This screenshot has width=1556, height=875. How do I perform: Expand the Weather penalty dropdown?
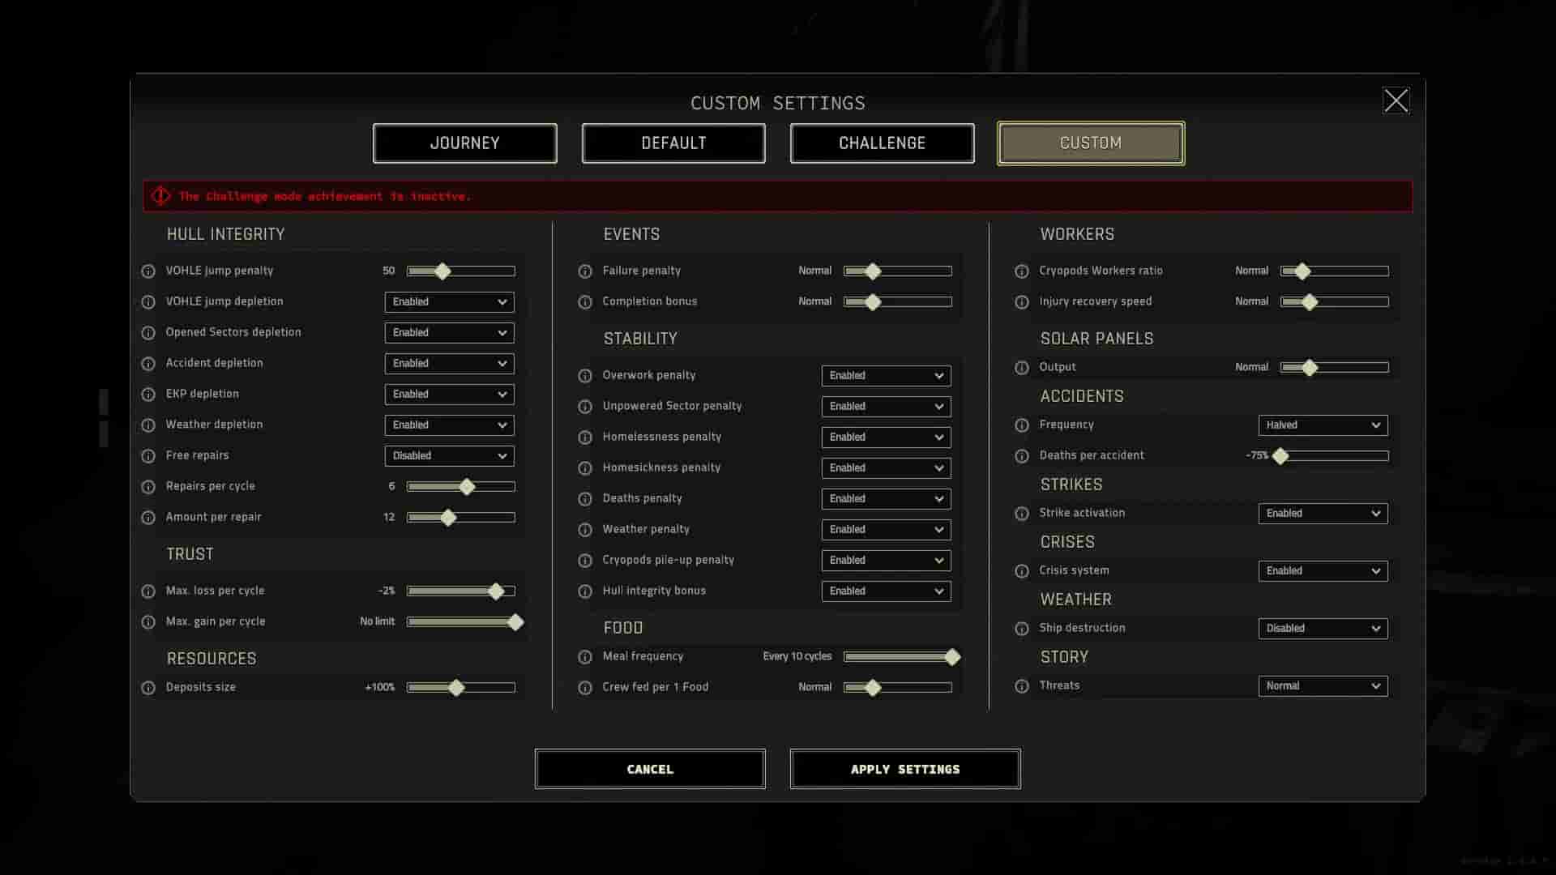coord(886,530)
